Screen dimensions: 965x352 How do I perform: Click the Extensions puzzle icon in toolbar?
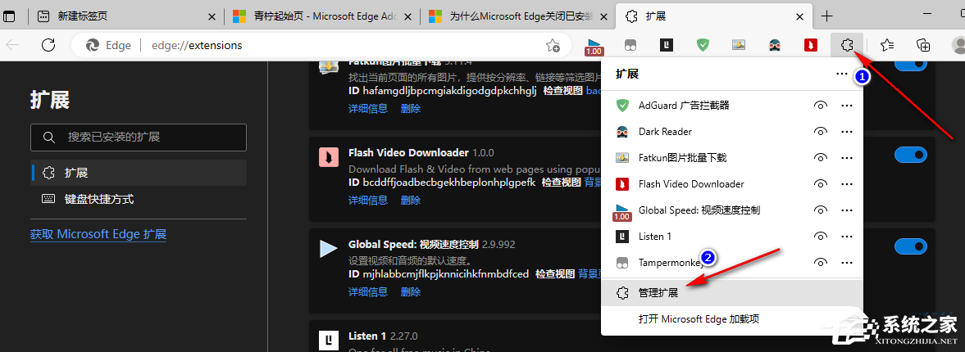(847, 45)
